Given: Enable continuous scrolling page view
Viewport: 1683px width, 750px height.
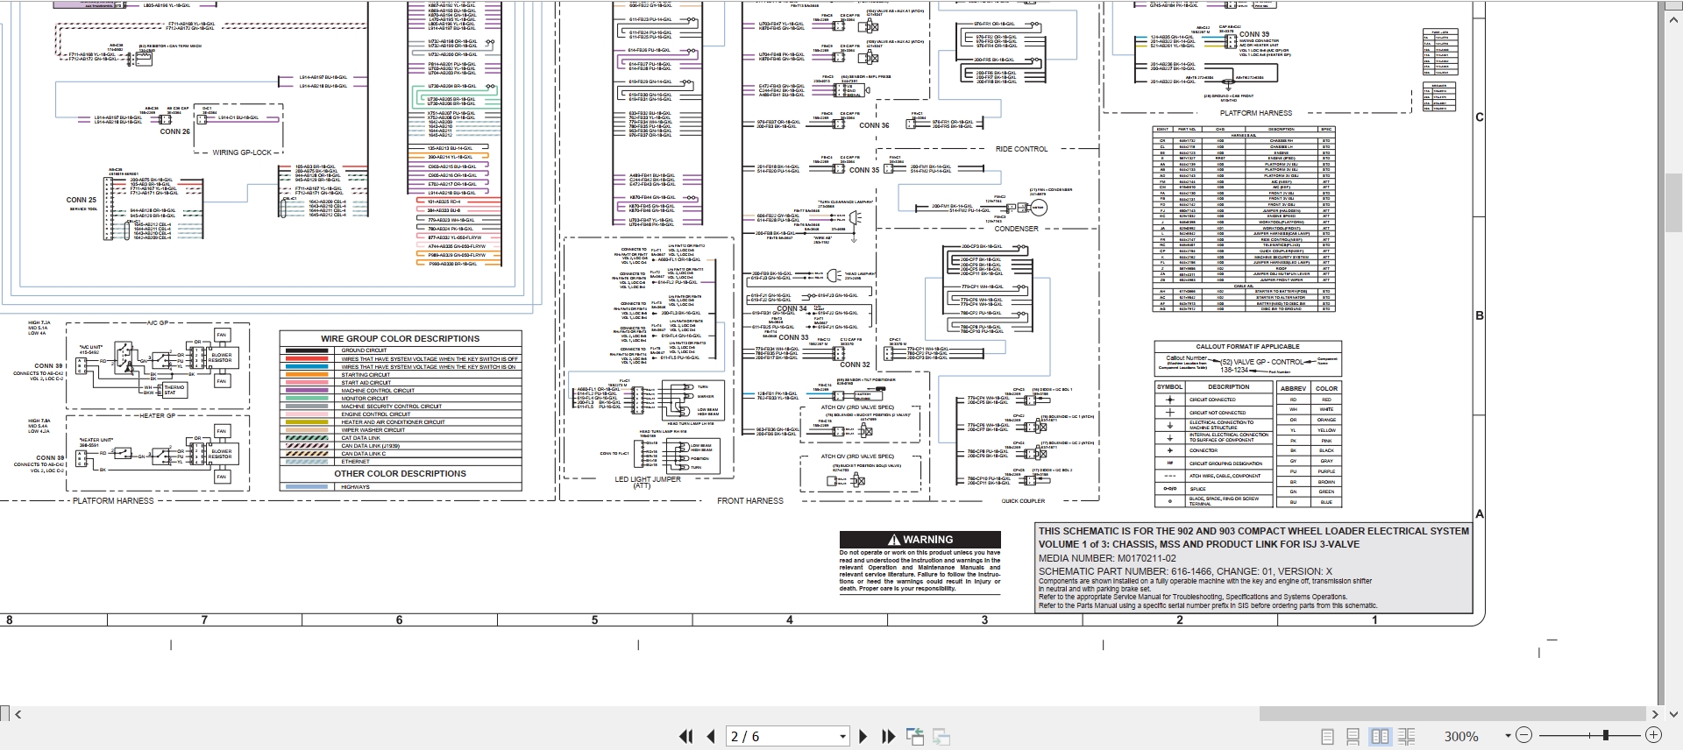Looking at the screenshot, I should coord(1353,737).
